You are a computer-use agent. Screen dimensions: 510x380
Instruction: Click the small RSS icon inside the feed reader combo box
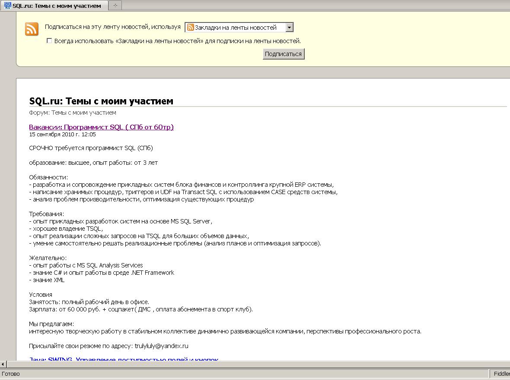pos(190,28)
